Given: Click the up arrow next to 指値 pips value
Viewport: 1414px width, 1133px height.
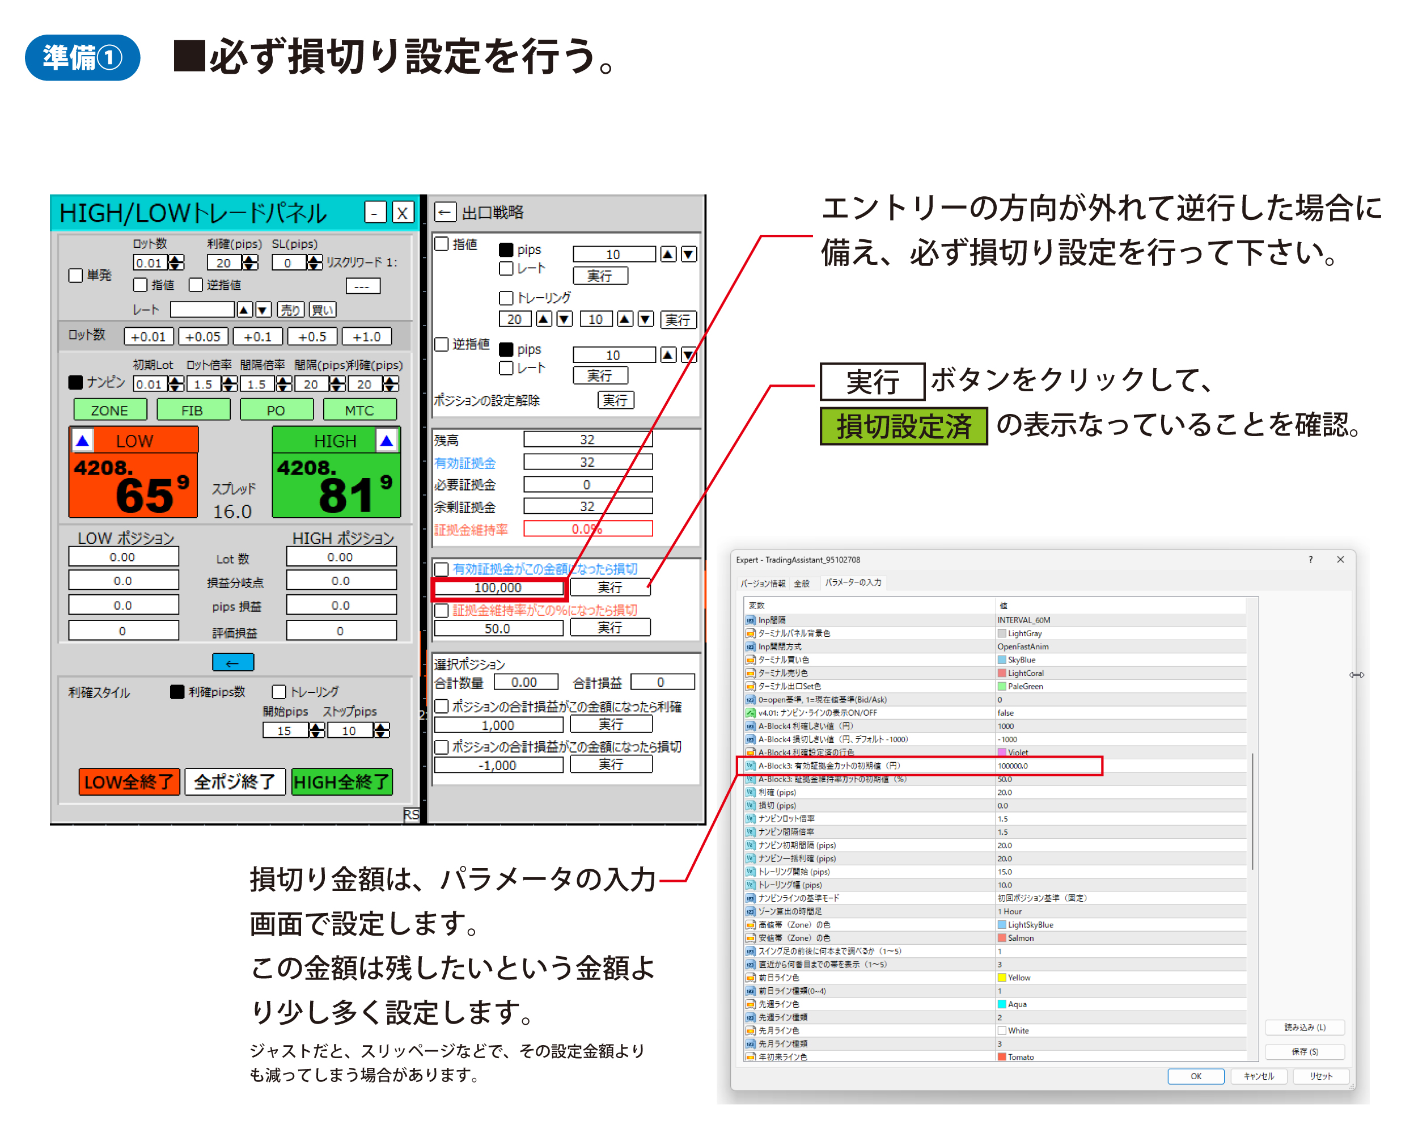Looking at the screenshot, I should click(668, 254).
